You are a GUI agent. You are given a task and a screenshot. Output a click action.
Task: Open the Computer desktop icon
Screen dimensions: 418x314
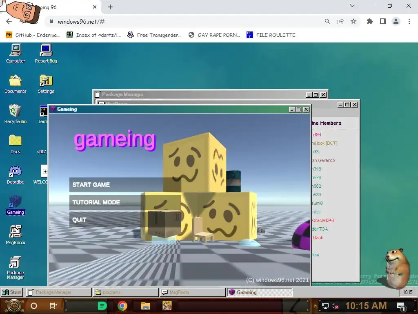[16, 54]
